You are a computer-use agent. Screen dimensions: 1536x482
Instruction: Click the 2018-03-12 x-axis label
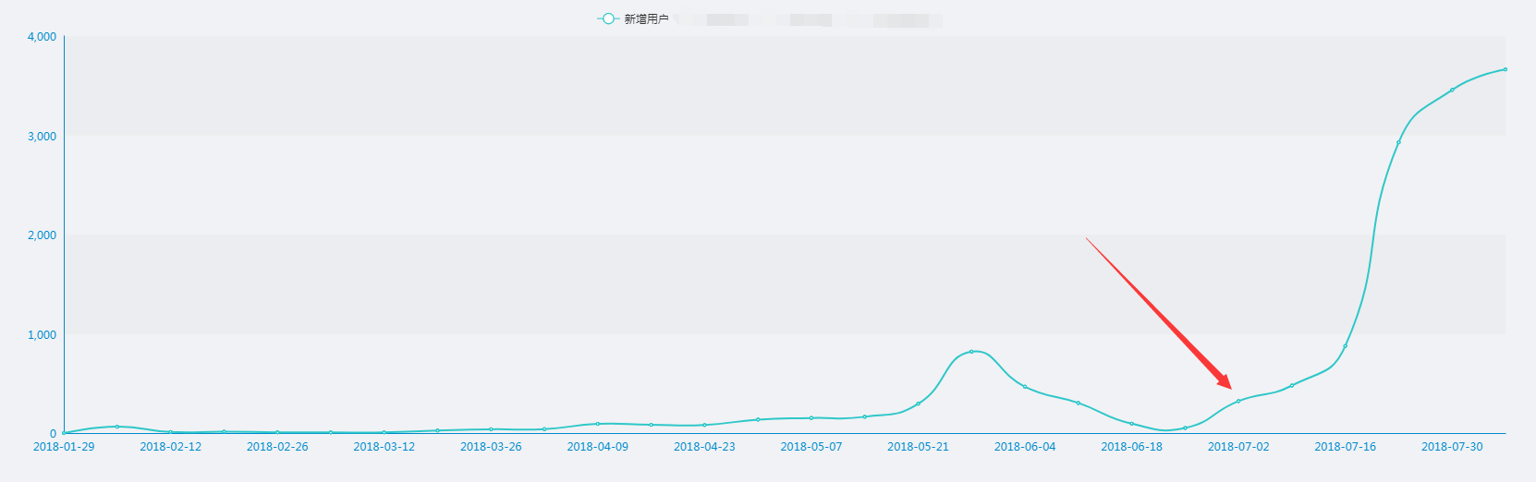(x=384, y=447)
